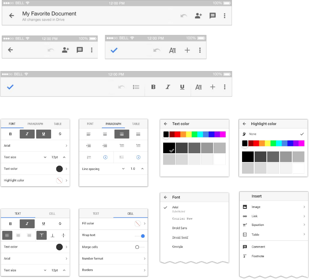Click the bulleted list icon in wide toolbar
This screenshot has width=309, height=279.
(x=136, y=87)
